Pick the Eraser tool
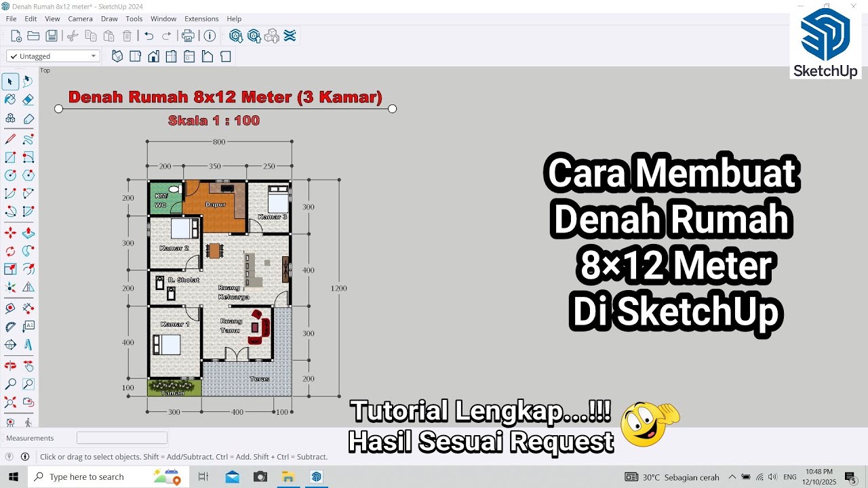 click(x=28, y=100)
